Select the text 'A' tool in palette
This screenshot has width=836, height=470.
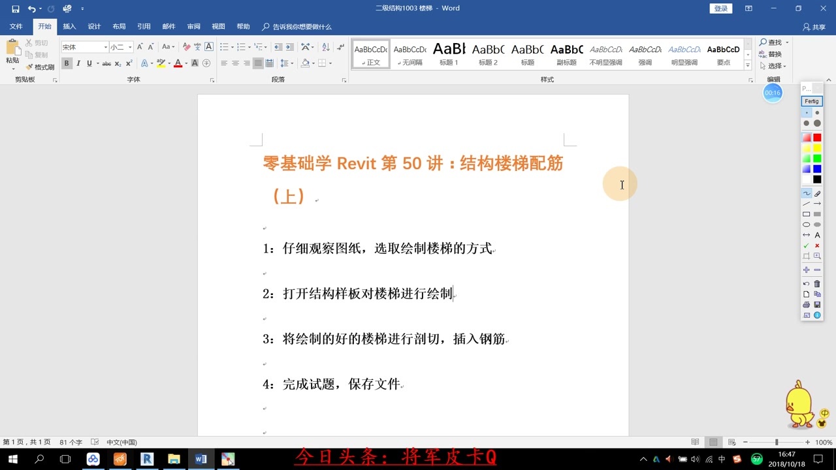817,235
